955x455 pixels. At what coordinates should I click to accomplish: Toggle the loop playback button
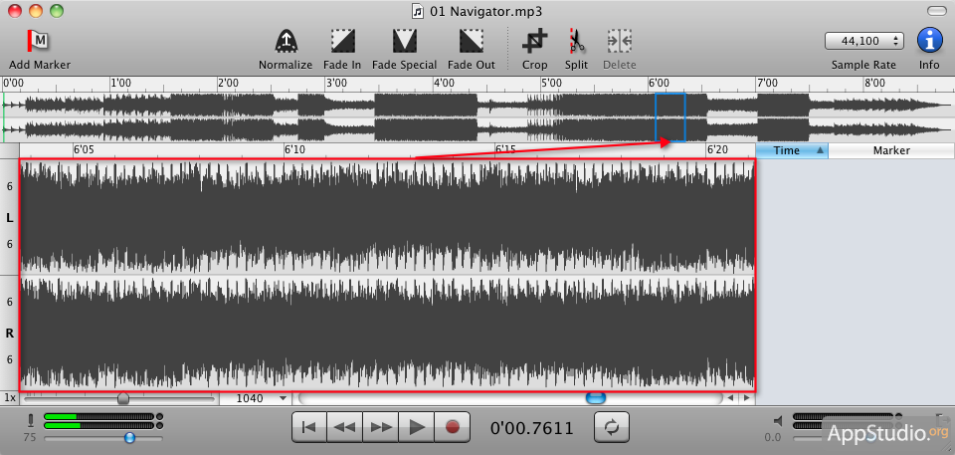pos(612,427)
